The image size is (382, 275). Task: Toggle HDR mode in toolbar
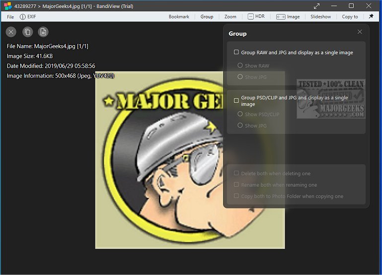click(256, 16)
